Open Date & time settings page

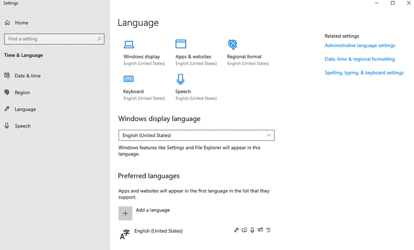point(28,76)
